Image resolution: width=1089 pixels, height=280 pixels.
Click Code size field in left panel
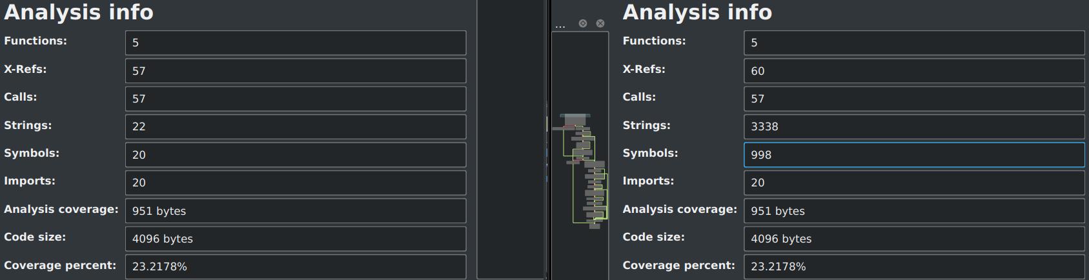[295, 239]
